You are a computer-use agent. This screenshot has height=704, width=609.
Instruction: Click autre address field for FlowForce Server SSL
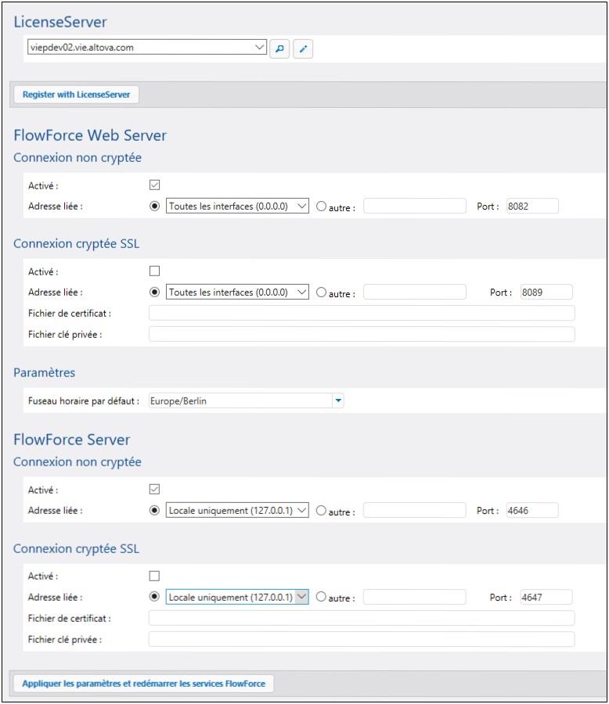coord(414,597)
